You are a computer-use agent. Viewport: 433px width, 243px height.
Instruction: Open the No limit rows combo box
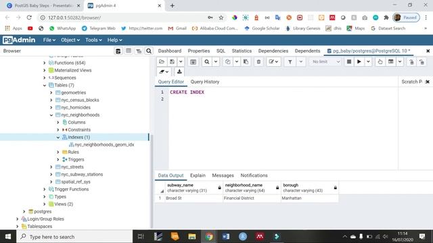[x=326, y=61]
